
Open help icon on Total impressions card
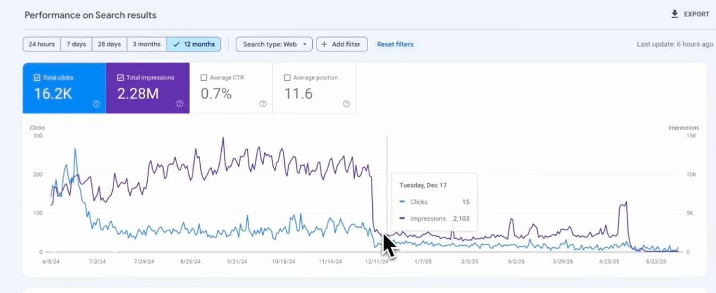[180, 104]
